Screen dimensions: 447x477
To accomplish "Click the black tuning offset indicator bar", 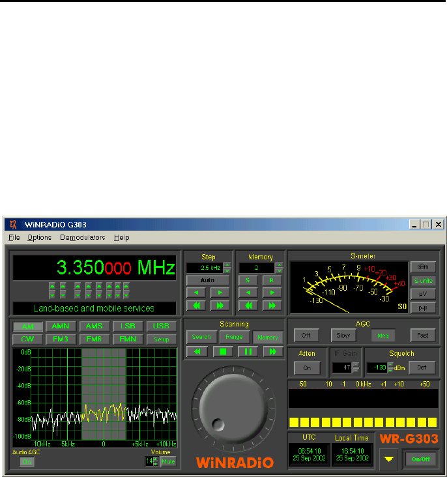I will [x=364, y=398].
